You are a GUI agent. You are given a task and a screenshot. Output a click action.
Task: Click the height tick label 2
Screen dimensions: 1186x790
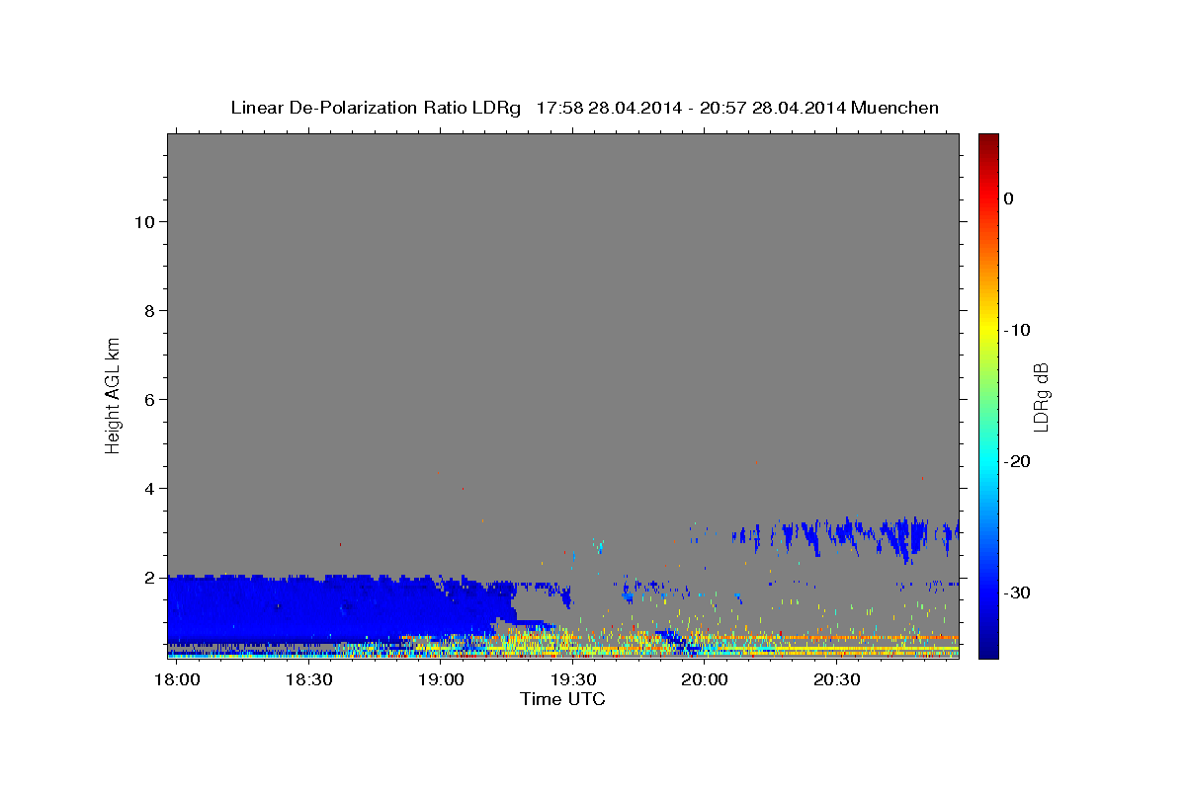[x=149, y=578]
